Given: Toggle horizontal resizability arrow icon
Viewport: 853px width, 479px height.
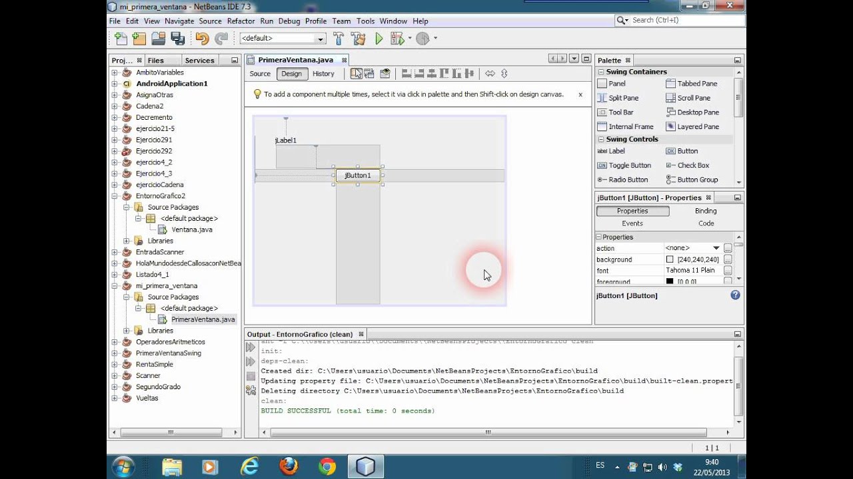Looking at the screenshot, I should pos(490,74).
